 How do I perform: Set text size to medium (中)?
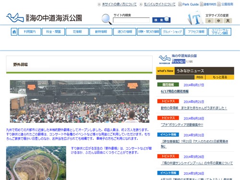click(x=218, y=21)
